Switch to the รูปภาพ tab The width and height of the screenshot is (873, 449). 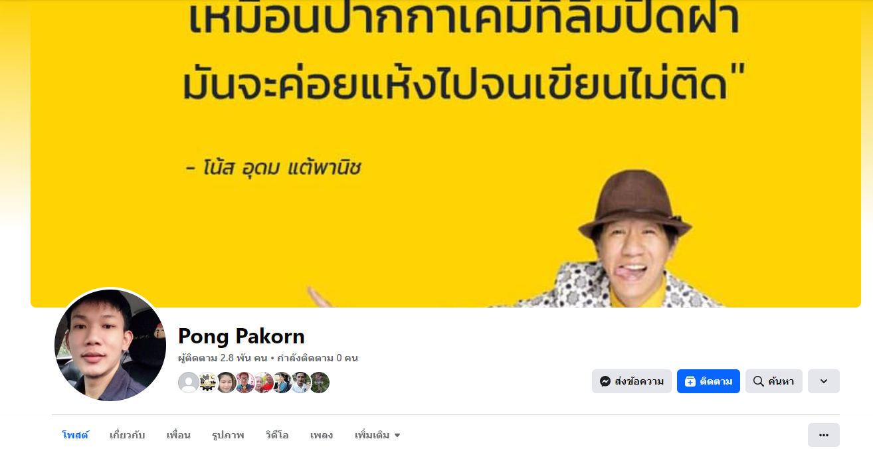pos(228,436)
